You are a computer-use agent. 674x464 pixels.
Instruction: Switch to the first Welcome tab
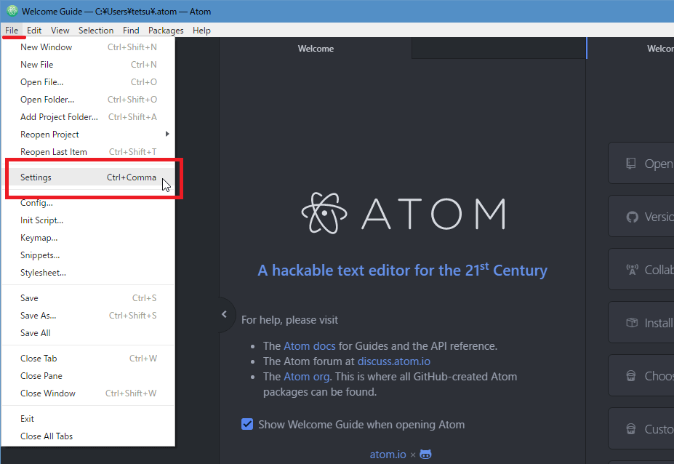pos(316,49)
